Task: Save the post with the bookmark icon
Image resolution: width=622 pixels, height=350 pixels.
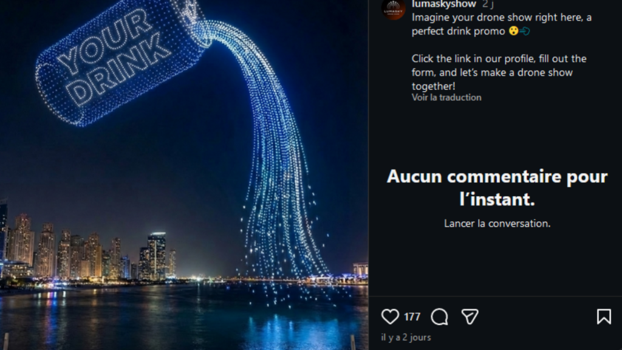Action: (x=604, y=317)
